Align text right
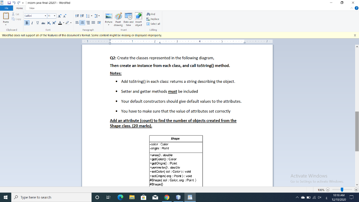The image size is (359, 202). point(88,23)
